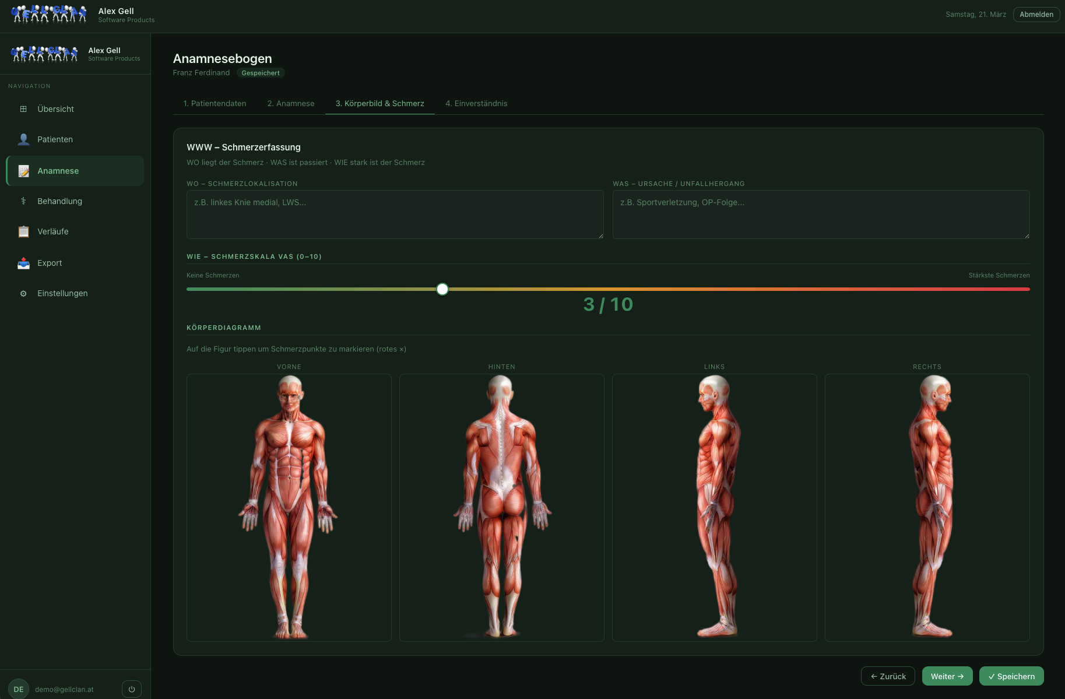Click the demo@gellclan.at email text
This screenshot has height=699, width=1065.
click(x=64, y=689)
